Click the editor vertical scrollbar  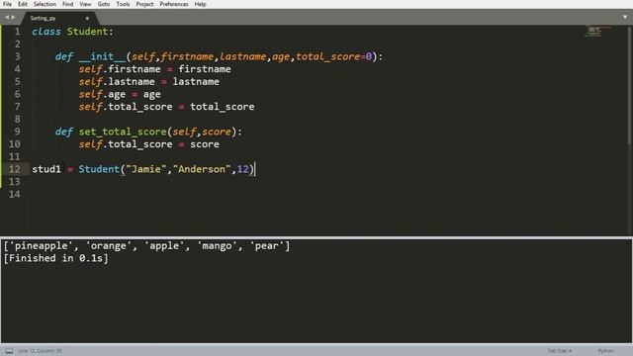[630, 85]
